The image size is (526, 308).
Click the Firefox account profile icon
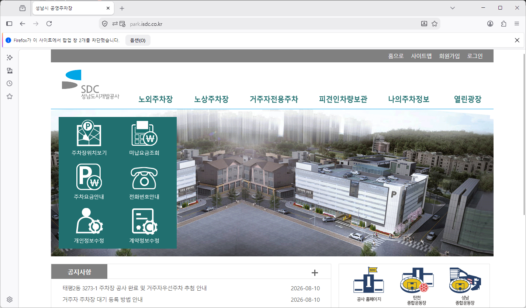tap(490, 24)
